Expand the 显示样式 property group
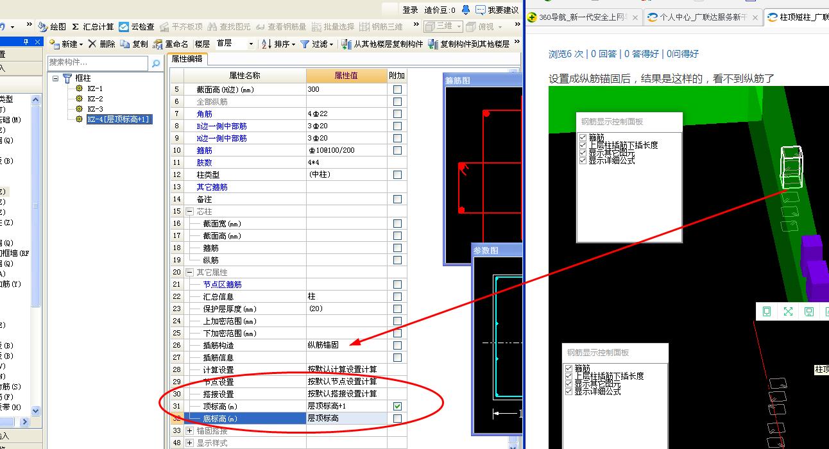Screen dimensions: 829x449 [x=190, y=443]
